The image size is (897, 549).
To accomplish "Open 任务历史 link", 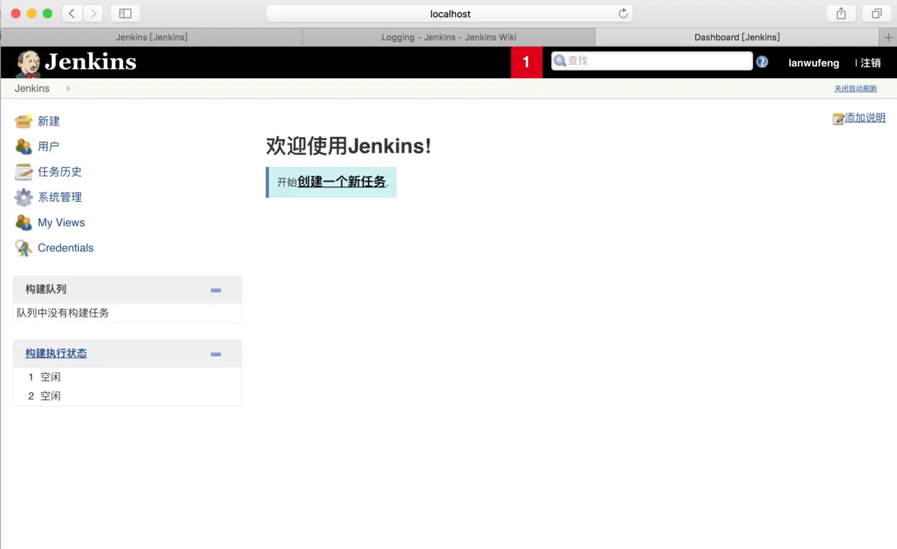I will point(60,171).
